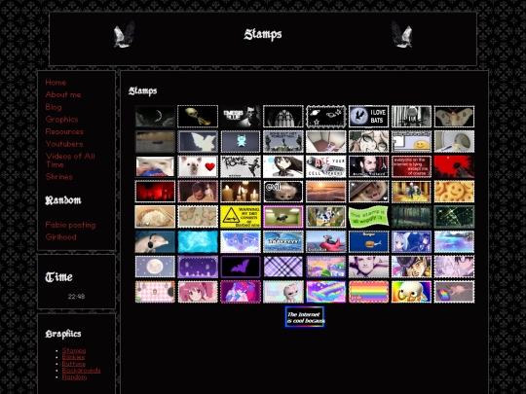The width and height of the screenshot is (526, 394).
Task: Click the bowl of rice stamp
Action: tap(155, 217)
